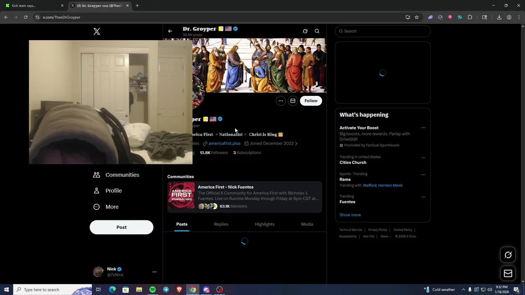Open America First - Nick Fuentes community card

(x=244, y=197)
